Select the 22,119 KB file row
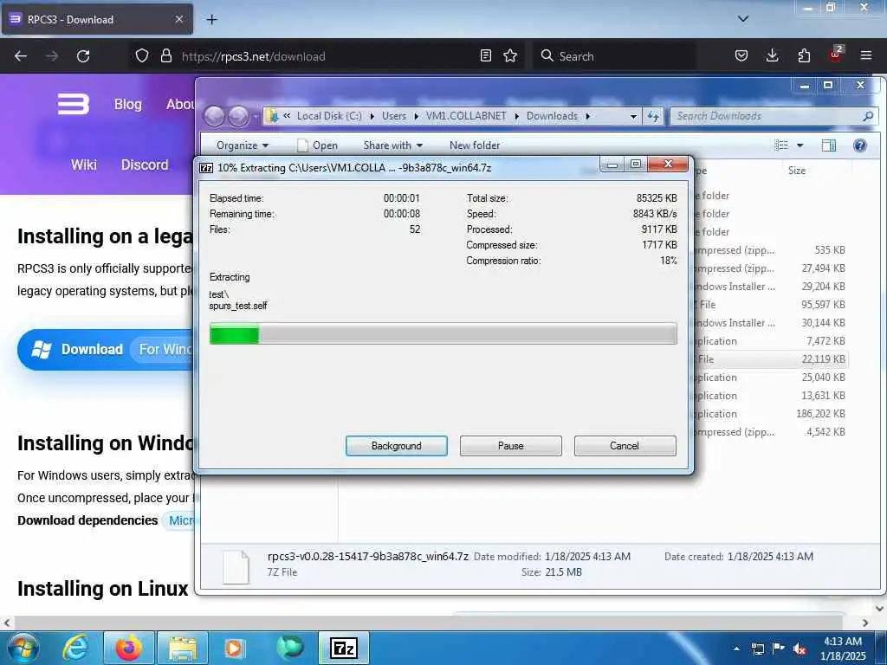 [772, 359]
